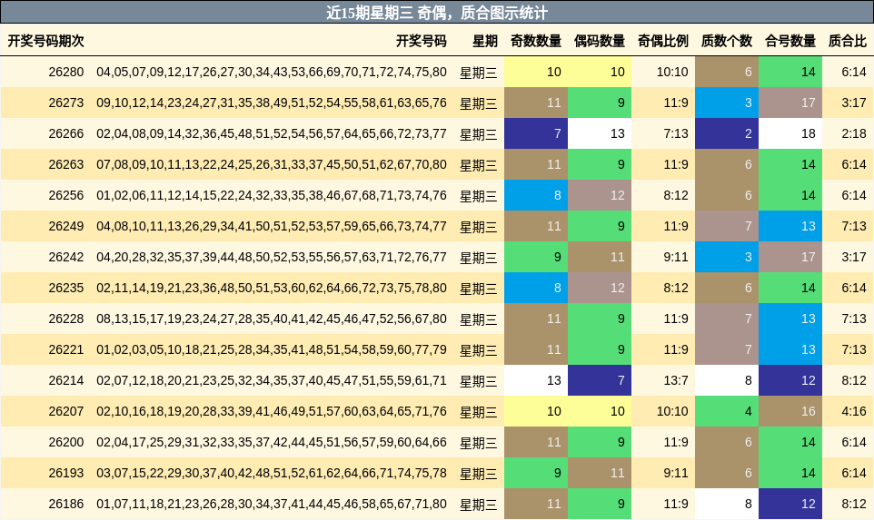Select issue number 26249

(x=65, y=226)
